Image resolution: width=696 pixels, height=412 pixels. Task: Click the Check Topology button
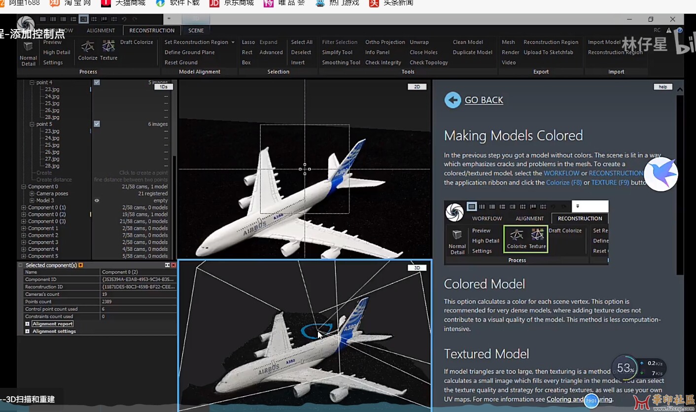point(429,63)
